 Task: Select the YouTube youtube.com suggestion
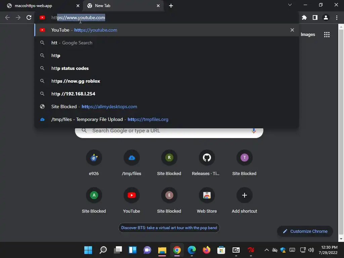click(167, 30)
